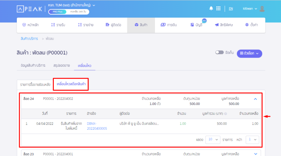Switch to ข้อมูลสินค้า/บริการ tab

tap(33, 66)
